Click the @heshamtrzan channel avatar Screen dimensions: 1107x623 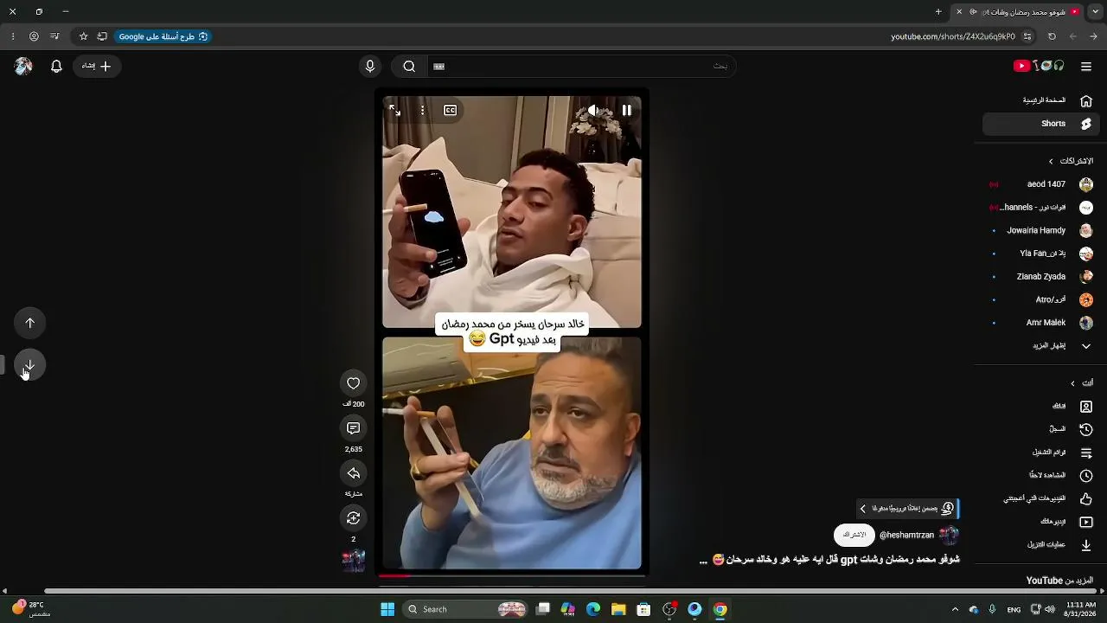[949, 535]
